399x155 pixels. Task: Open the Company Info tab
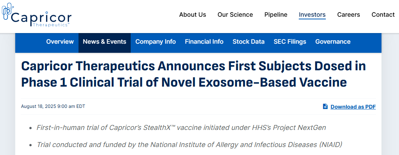(155, 42)
